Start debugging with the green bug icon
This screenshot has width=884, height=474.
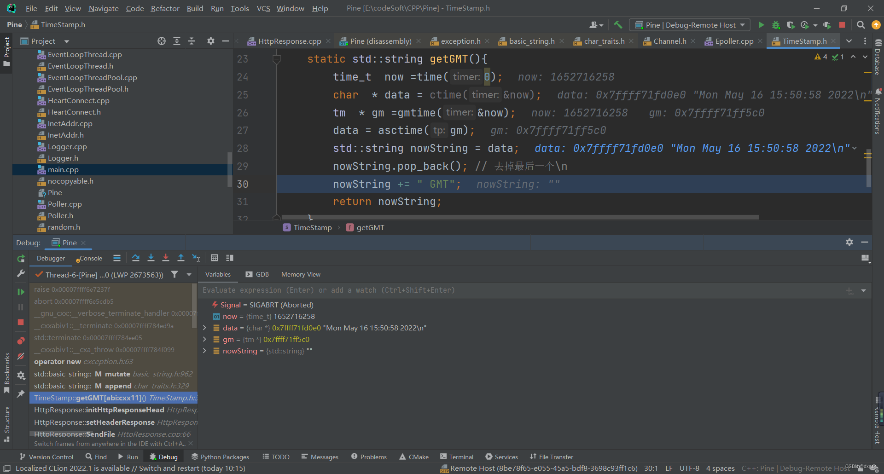[776, 25]
